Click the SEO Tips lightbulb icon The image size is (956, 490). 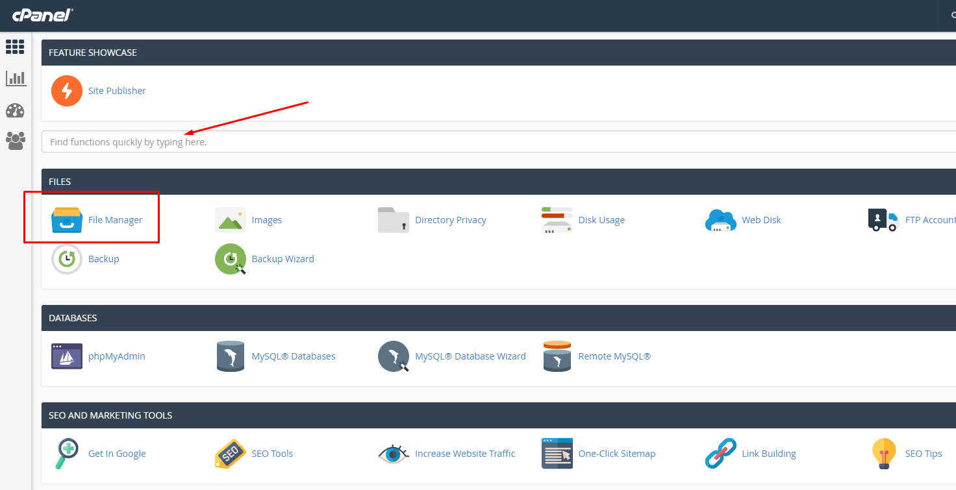[x=884, y=454]
